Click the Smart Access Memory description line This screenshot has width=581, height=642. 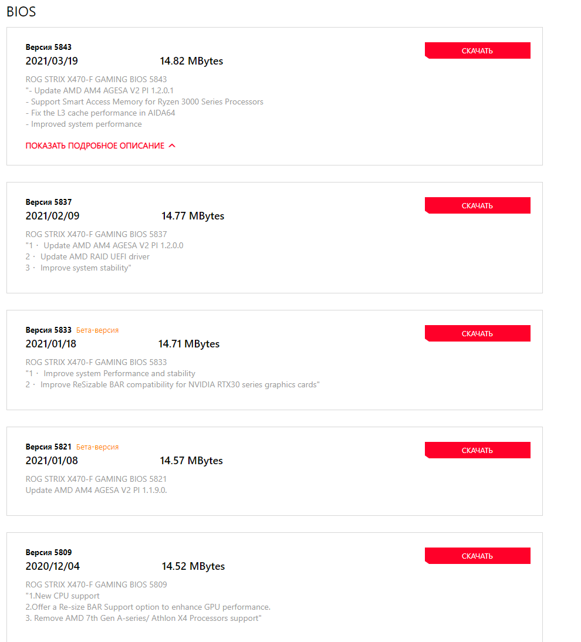[x=144, y=102]
